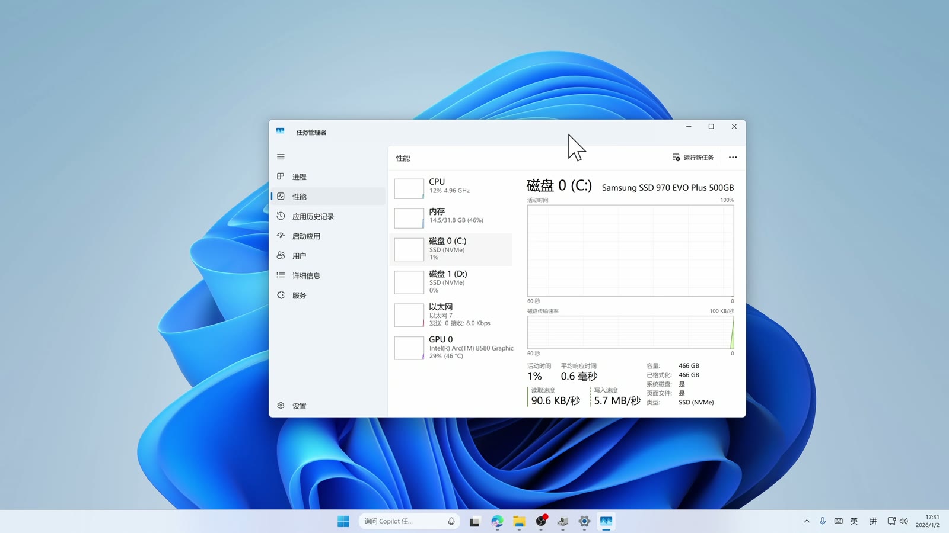949x533 pixels.
Task: Open Task View from the taskbar
Action: (474, 521)
